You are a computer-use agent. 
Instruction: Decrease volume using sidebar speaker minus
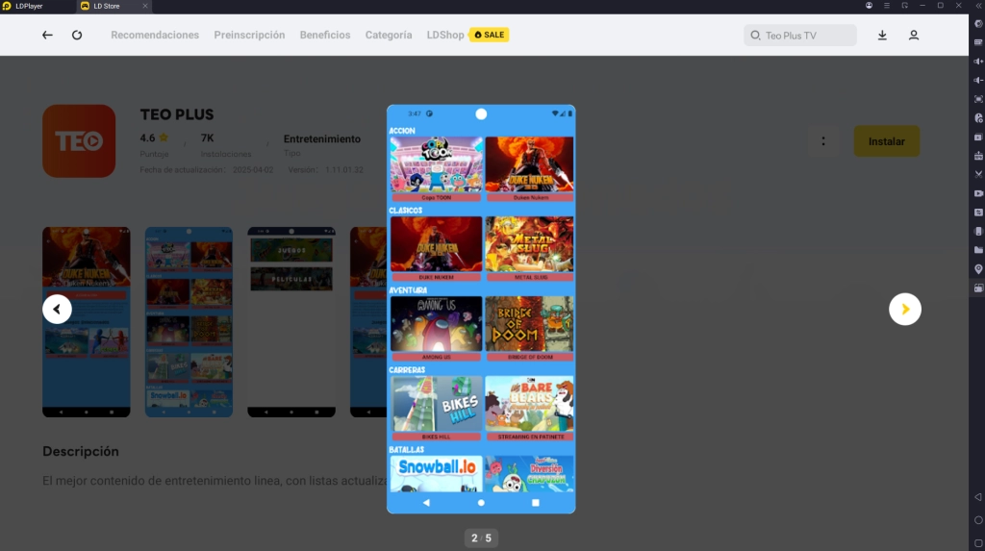[x=978, y=81]
